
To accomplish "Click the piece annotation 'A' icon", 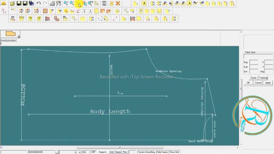I will [144, 3].
